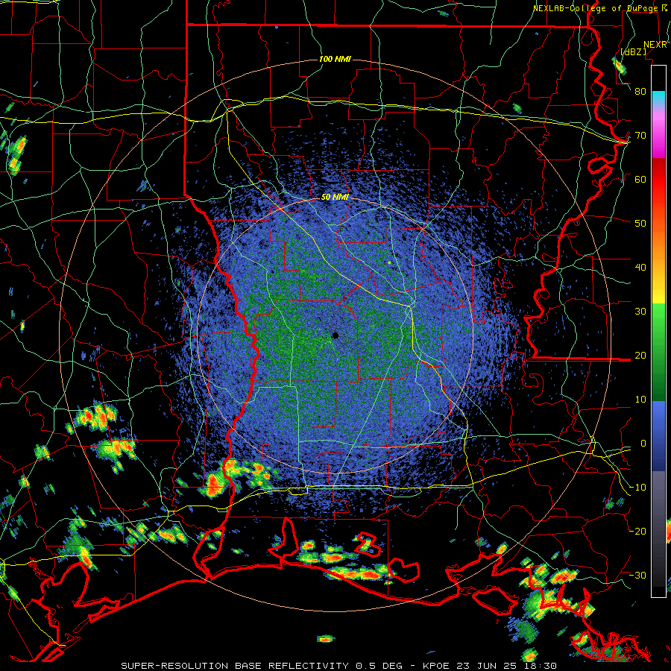Viewport: 671px width, 671px height.
Task: Click the small storm echo offshore near bottom center
Action: point(326,639)
